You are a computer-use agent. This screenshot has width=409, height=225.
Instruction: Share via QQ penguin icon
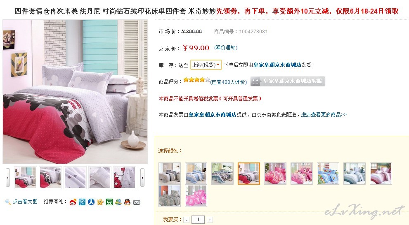tap(127, 202)
